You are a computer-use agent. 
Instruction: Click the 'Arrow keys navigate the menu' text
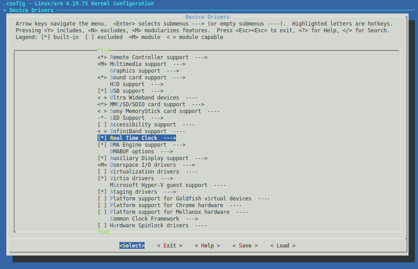(61, 24)
